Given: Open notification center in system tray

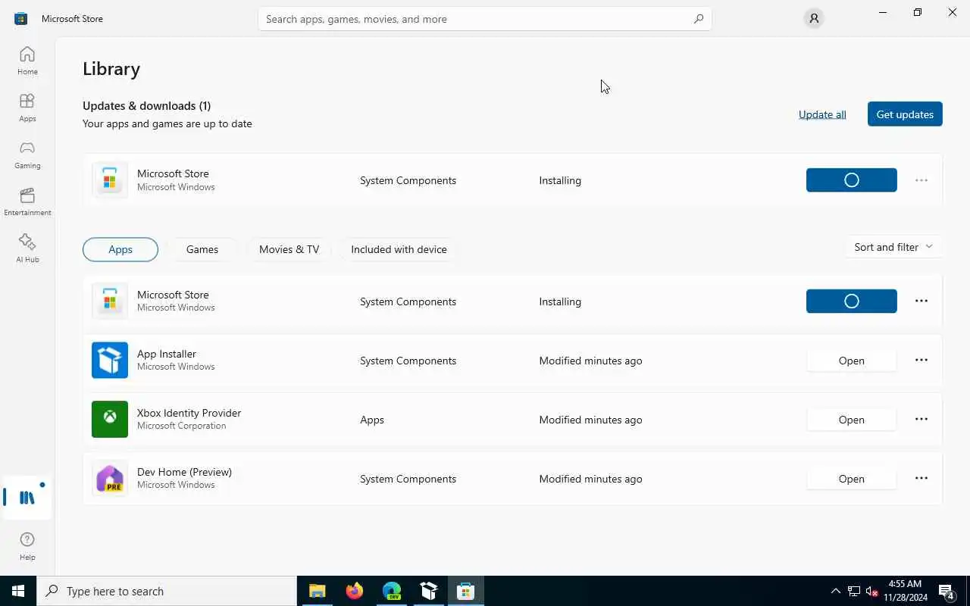Looking at the screenshot, I should point(947,591).
